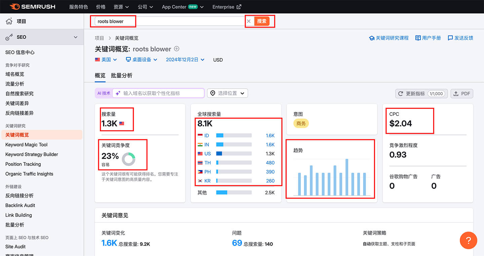The width and height of the screenshot is (484, 256).
Task: Change the 美国 country dropdown
Action: 106,59
